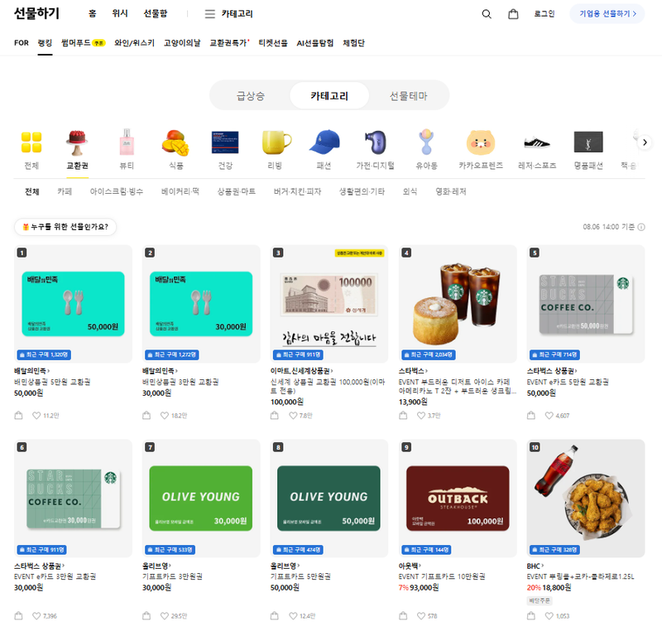Screen dimensions: 662x636
Task: Switch to 급상승 tab
Action: [251, 96]
